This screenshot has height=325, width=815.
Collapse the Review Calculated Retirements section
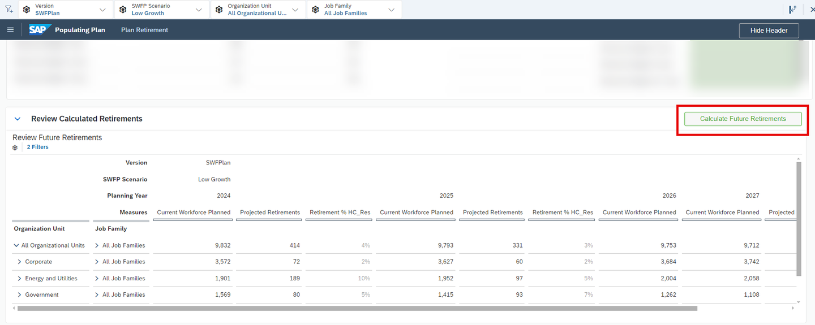[x=18, y=119]
